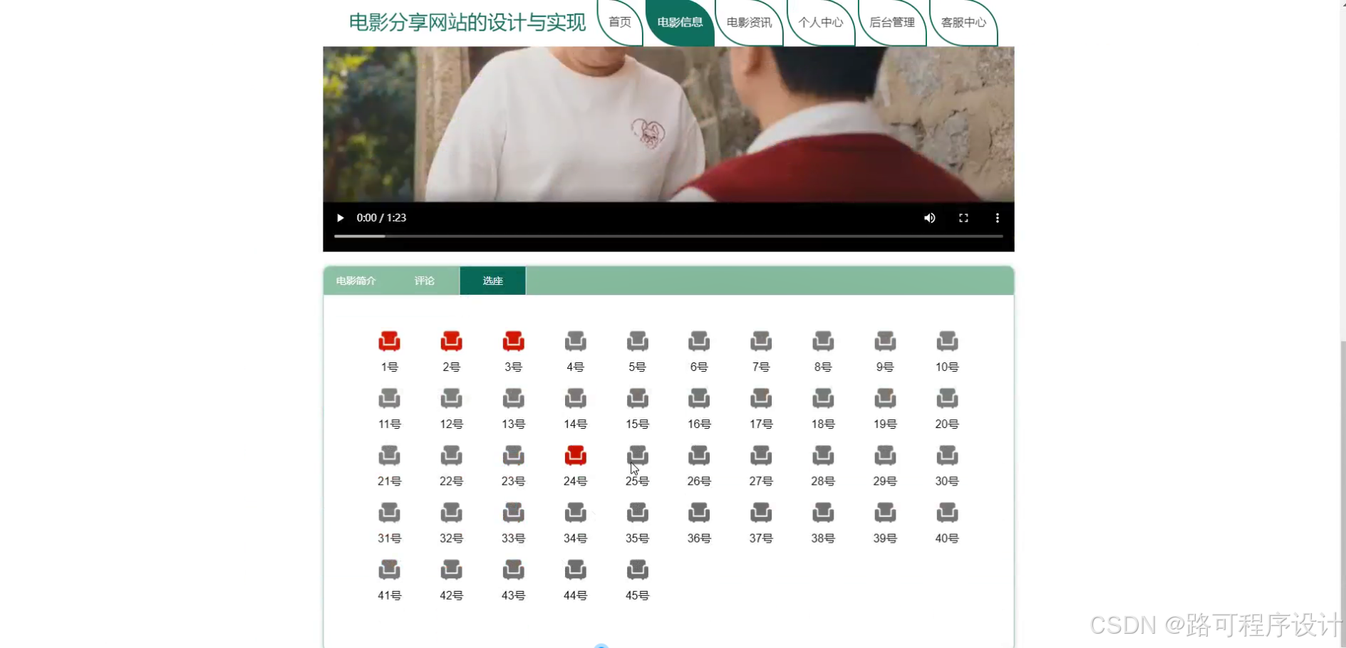The height and width of the screenshot is (648, 1346).
Task: Choose seat 41号
Action: pyautogui.click(x=389, y=569)
